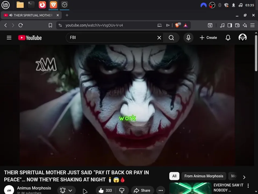The width and height of the screenshot is (258, 194).
Task: Open Leo AI assistant icon
Action: pyautogui.click(x=245, y=25)
